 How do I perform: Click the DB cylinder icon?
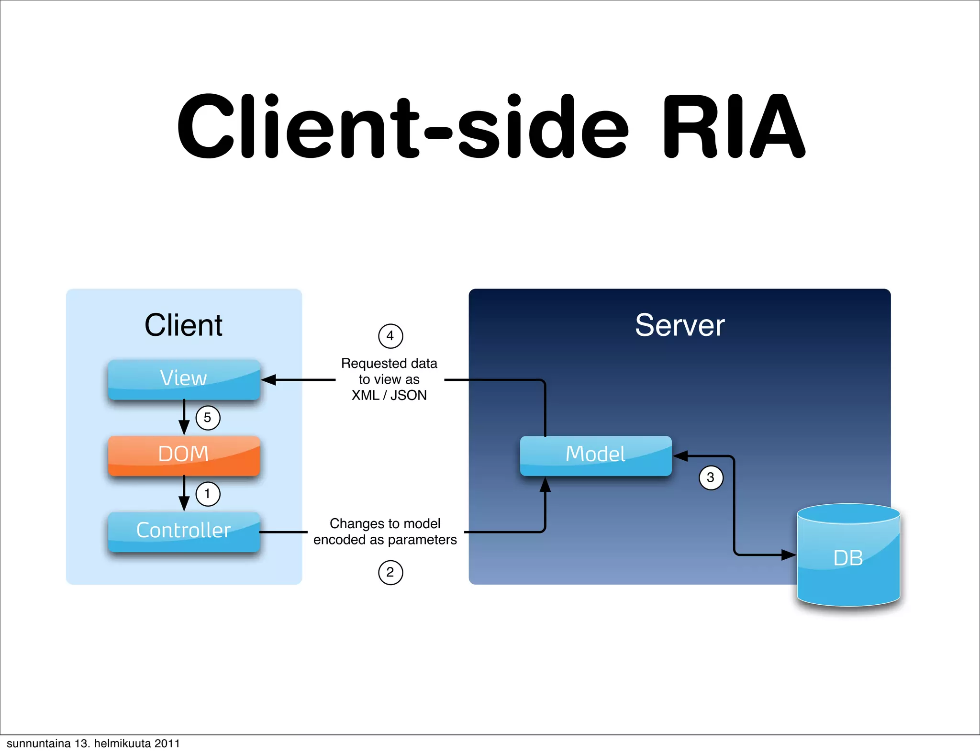pyautogui.click(x=848, y=555)
